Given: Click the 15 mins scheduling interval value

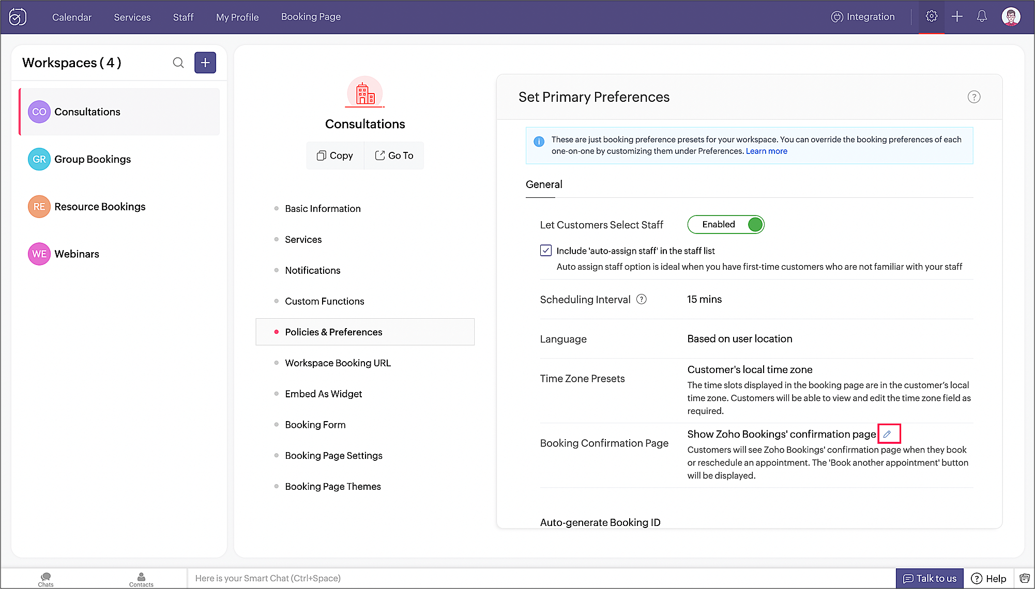Looking at the screenshot, I should click(x=704, y=299).
